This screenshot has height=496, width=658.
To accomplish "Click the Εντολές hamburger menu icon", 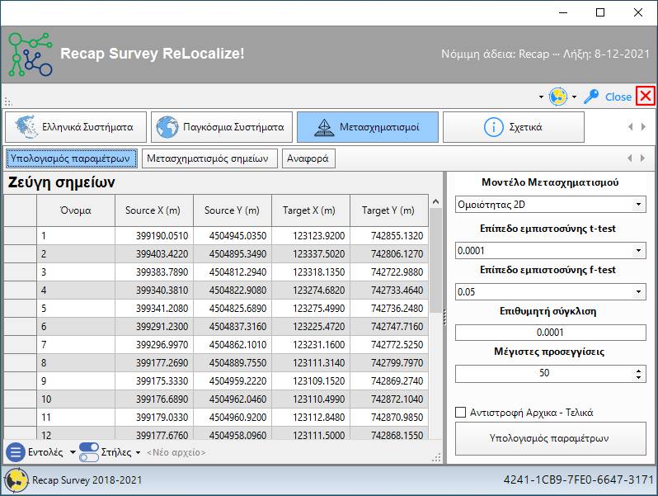I will (x=15, y=452).
